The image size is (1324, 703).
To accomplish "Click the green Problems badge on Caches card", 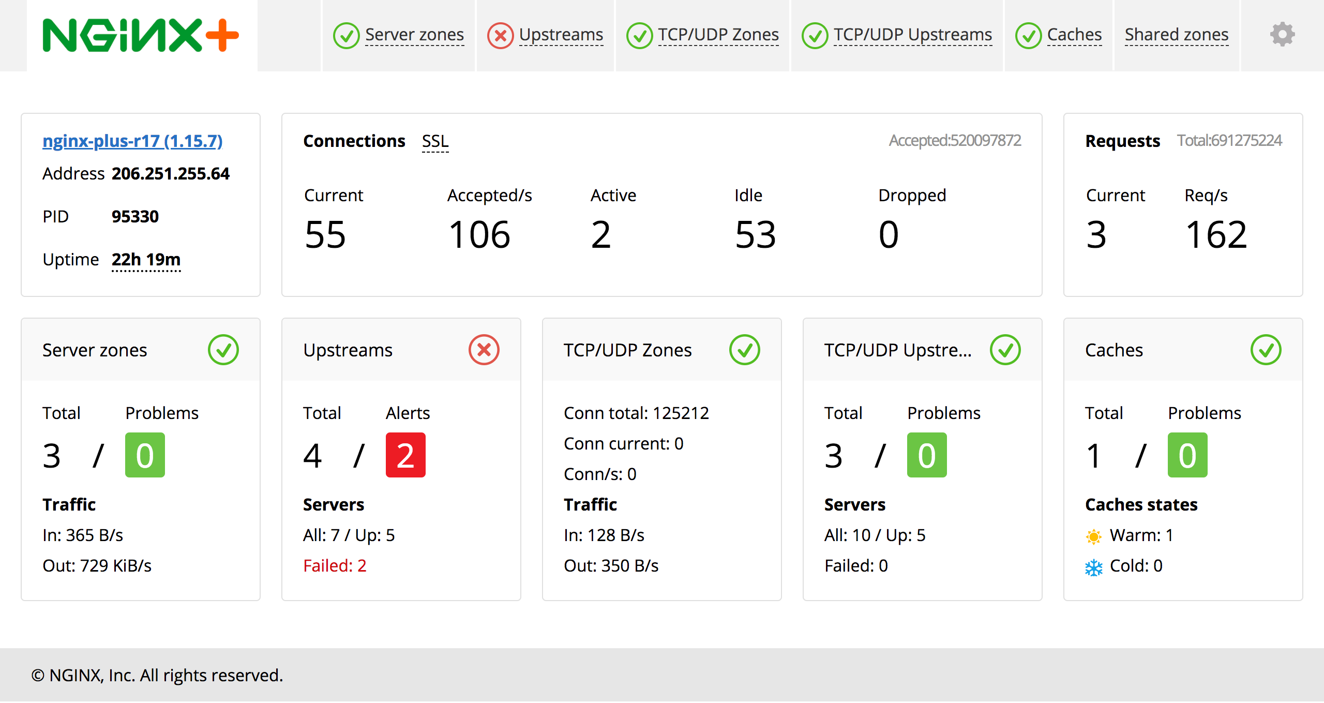I will (1187, 455).
